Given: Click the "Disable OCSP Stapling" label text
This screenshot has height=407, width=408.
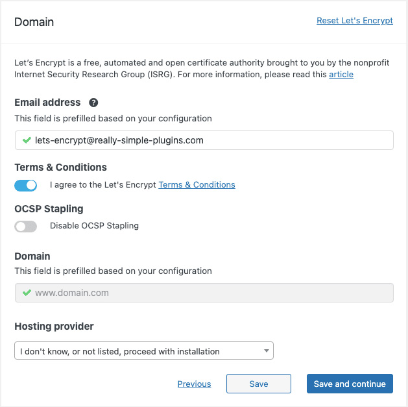Looking at the screenshot, I should pos(94,226).
